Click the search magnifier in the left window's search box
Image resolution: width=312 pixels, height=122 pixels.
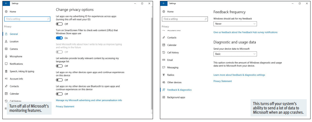(48, 19)
